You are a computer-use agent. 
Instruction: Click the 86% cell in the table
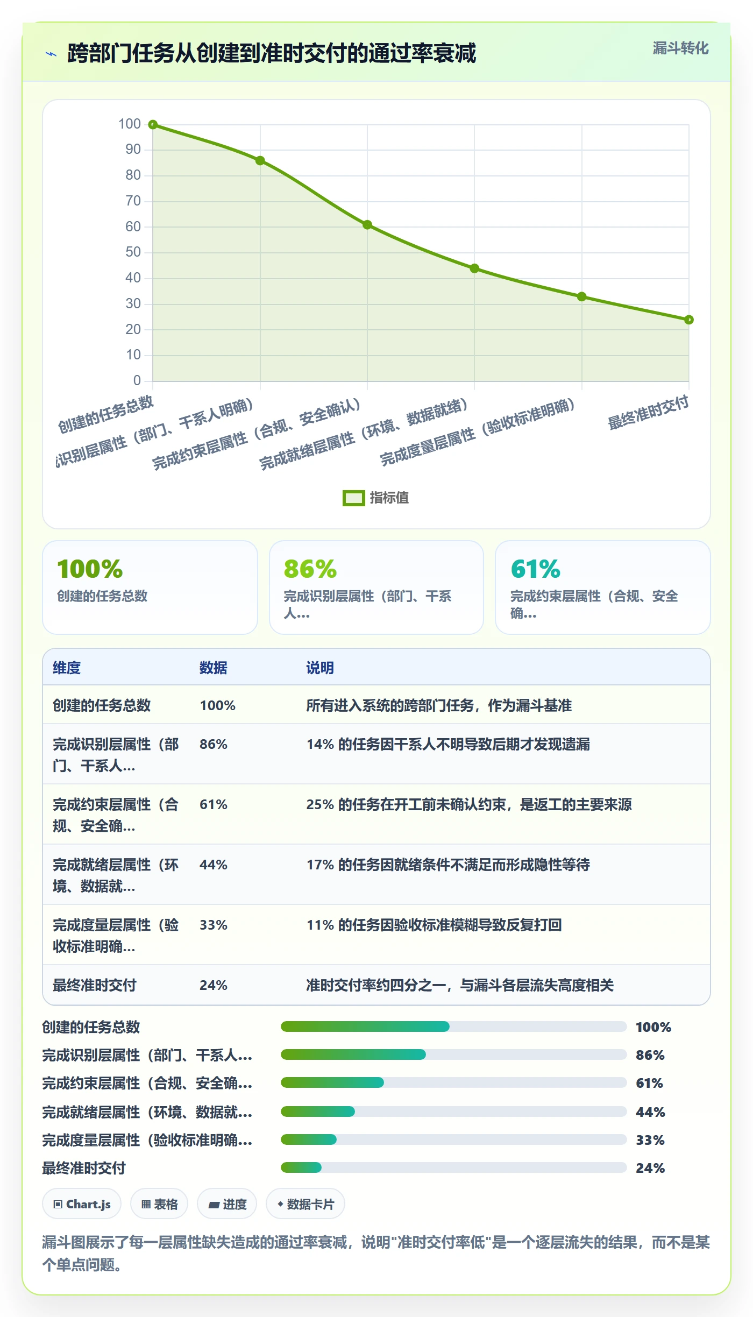pos(214,745)
